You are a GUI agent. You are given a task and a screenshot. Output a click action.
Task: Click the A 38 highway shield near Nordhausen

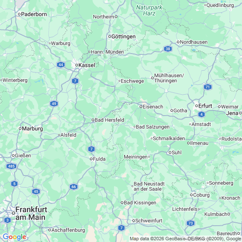tap(168, 49)
